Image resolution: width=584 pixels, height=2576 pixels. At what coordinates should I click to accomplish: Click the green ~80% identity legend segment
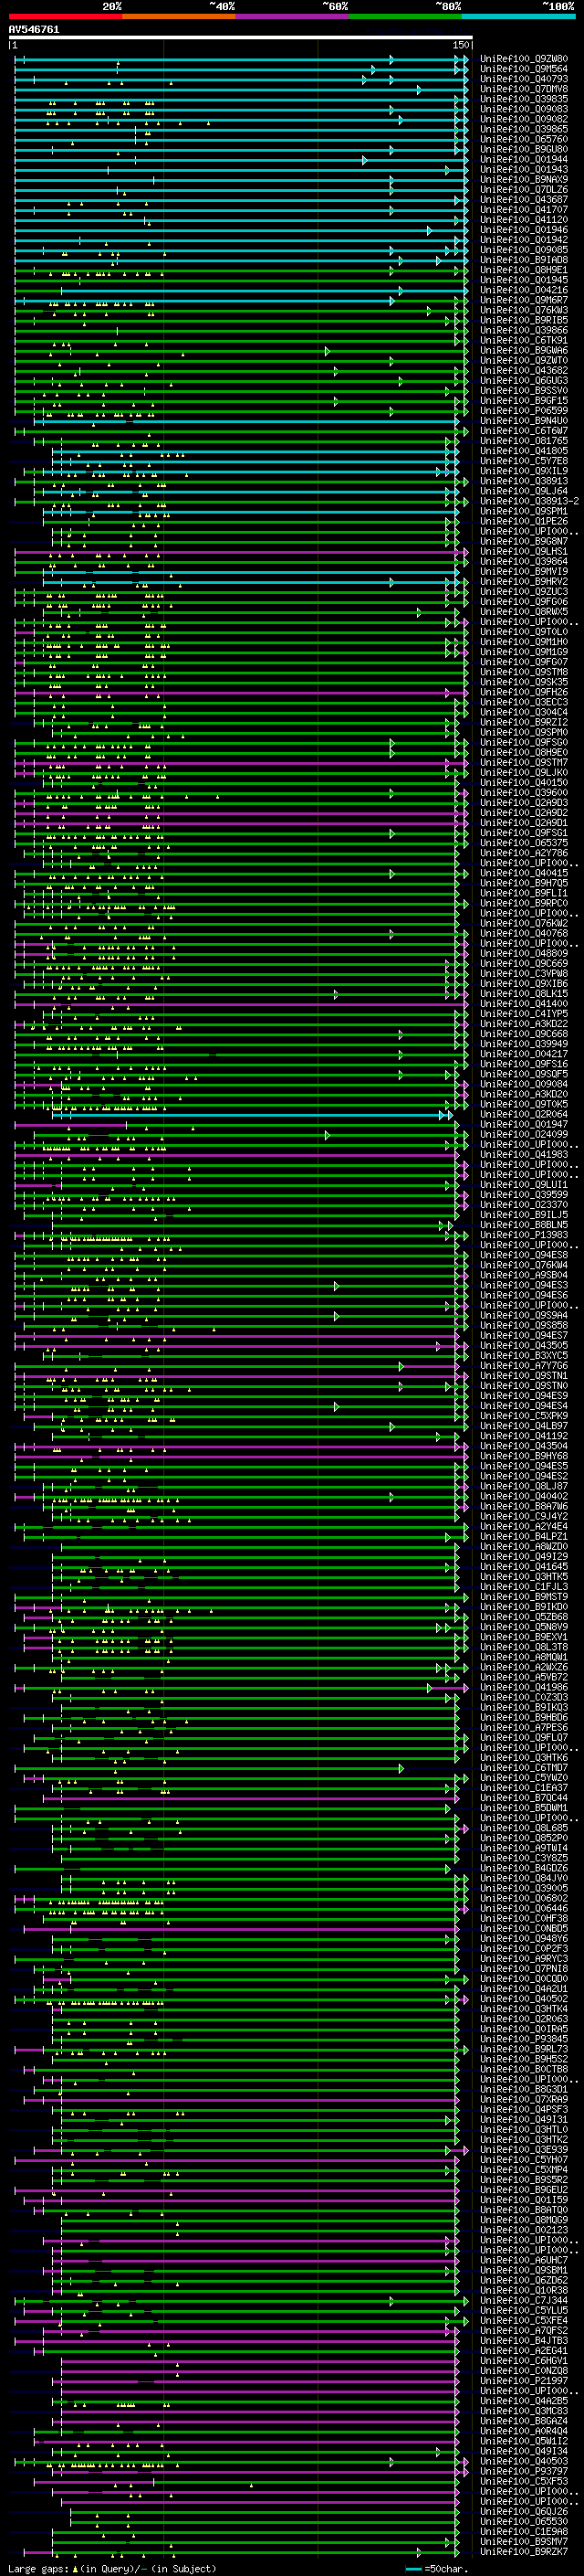click(404, 16)
